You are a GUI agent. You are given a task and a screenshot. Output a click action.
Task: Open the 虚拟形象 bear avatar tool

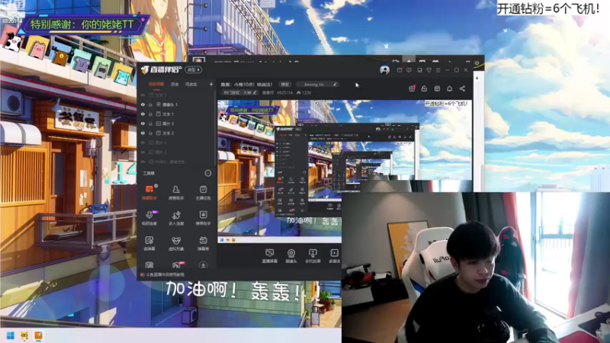tap(176, 243)
